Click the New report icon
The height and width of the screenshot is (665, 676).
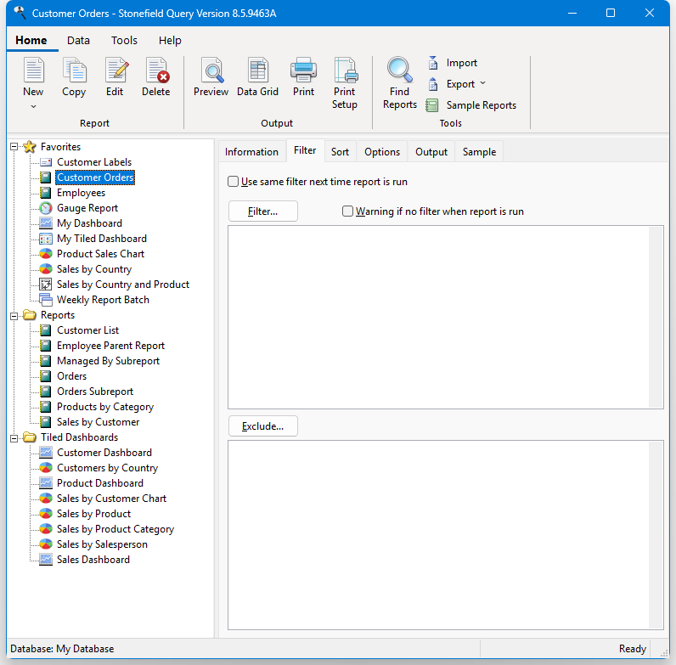click(33, 72)
